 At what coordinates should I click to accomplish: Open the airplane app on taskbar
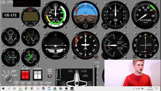[x=72, y=88]
